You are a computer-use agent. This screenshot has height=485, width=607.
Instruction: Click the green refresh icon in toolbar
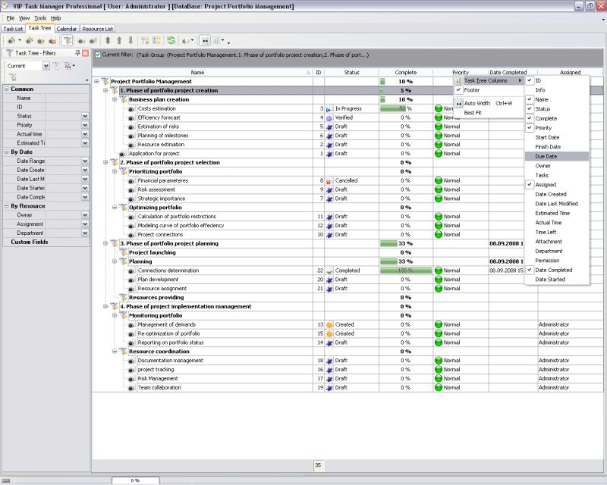tap(171, 40)
